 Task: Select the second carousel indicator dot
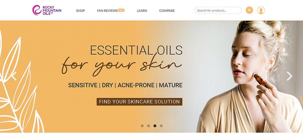coord(149,126)
